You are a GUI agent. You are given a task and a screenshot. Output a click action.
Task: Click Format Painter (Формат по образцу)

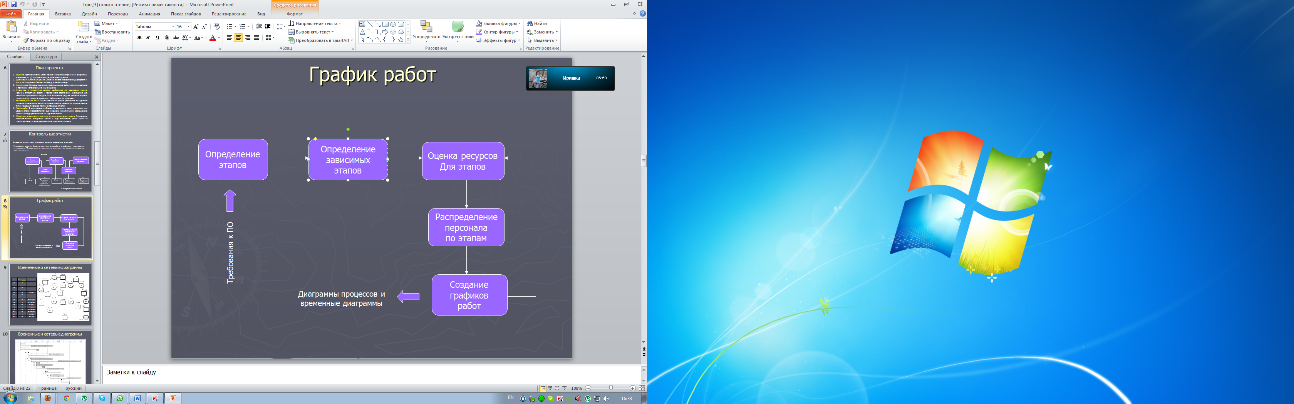pos(47,41)
